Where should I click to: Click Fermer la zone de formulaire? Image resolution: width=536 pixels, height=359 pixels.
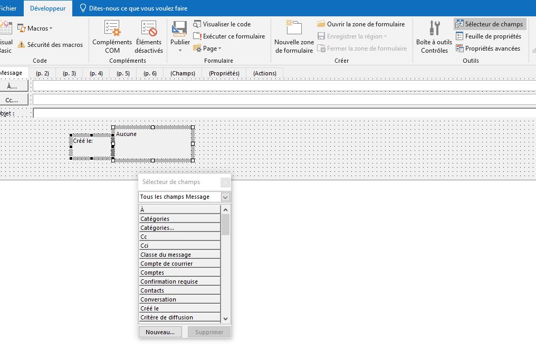point(362,48)
